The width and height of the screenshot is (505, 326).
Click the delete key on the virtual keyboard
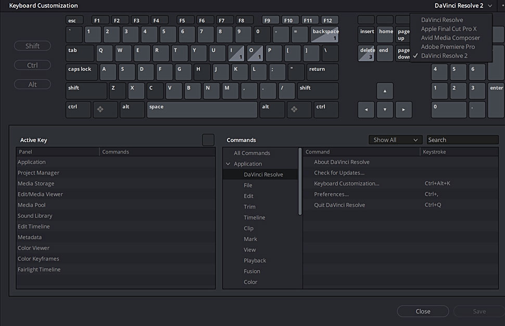point(366,53)
